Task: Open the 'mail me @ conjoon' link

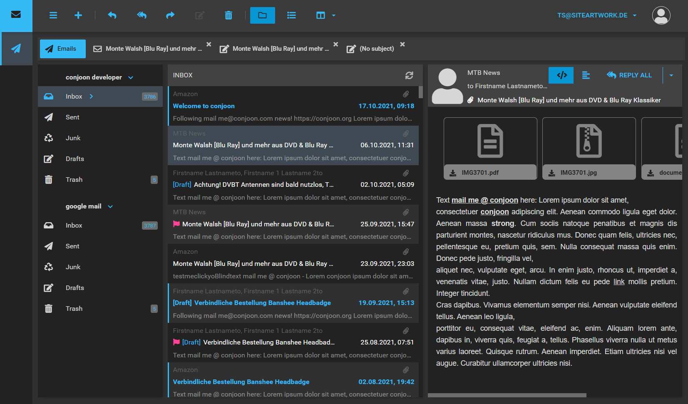Action: coord(484,200)
